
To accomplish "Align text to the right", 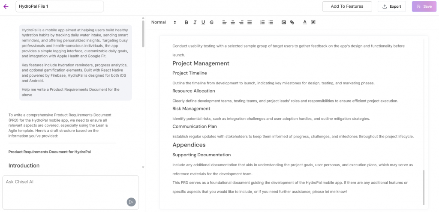I will pos(241,22).
